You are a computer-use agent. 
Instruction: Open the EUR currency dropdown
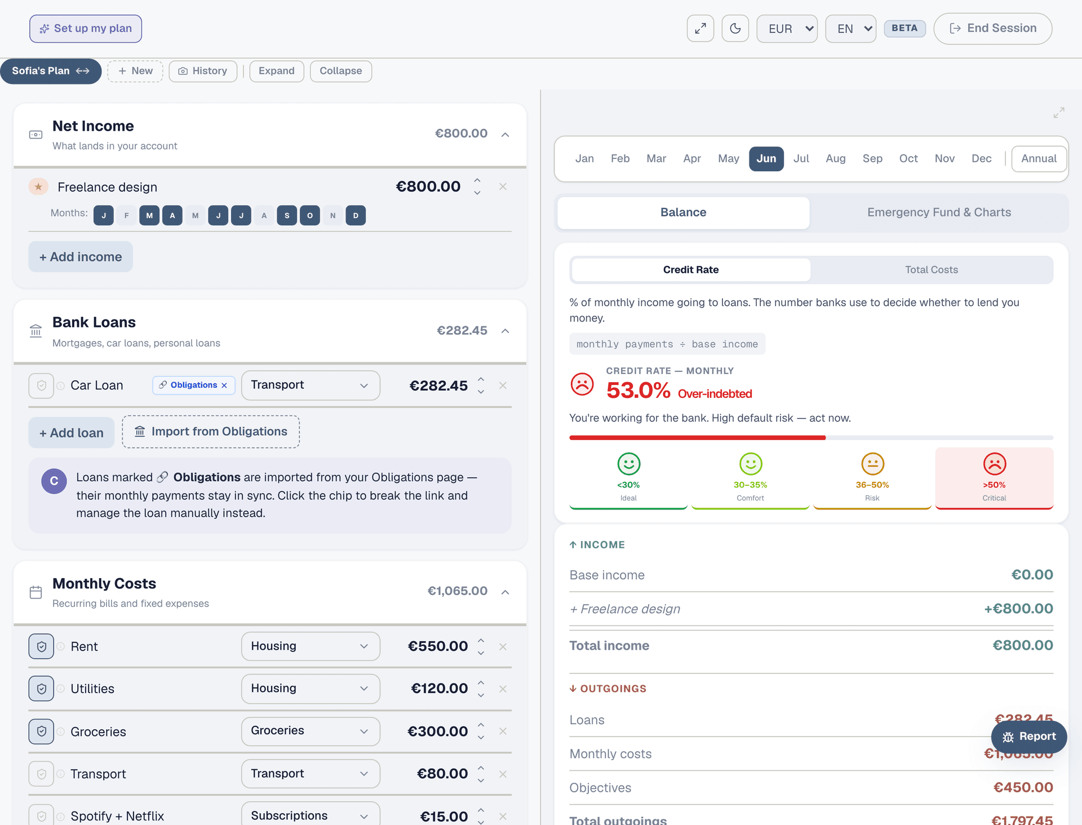coord(787,29)
